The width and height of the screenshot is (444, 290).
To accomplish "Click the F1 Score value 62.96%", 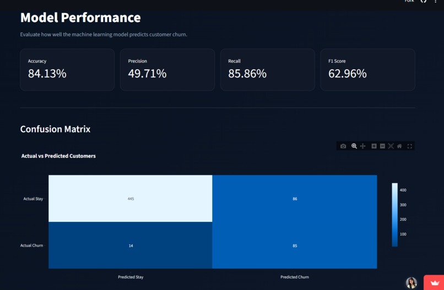I will (348, 74).
